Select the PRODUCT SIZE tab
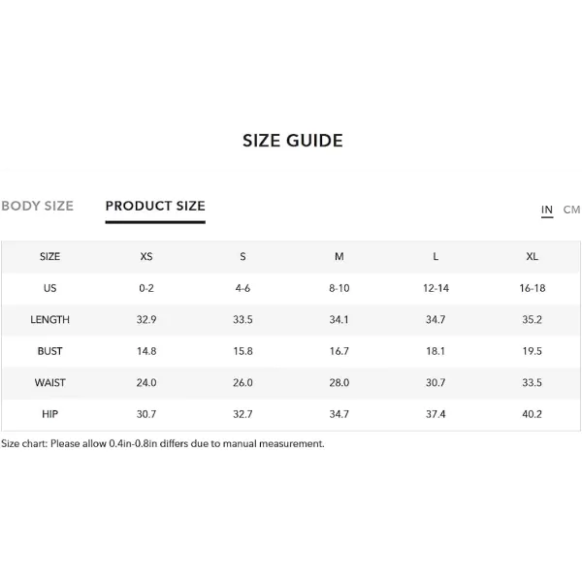Image resolution: width=582 pixels, height=582 pixels. tap(155, 206)
